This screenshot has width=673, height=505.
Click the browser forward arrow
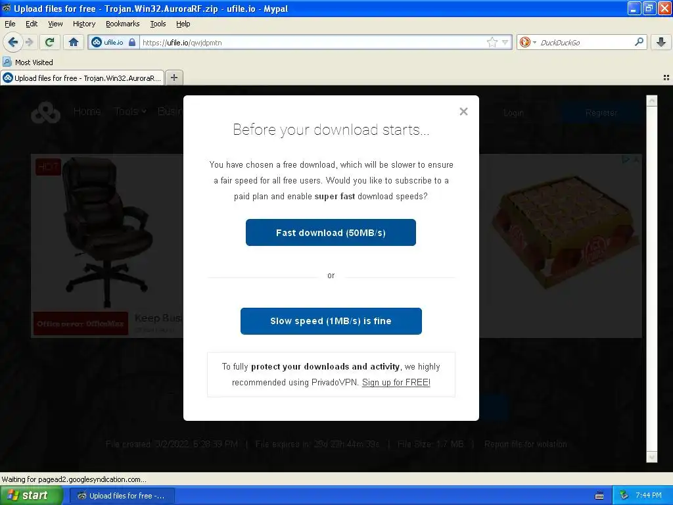[x=29, y=42]
